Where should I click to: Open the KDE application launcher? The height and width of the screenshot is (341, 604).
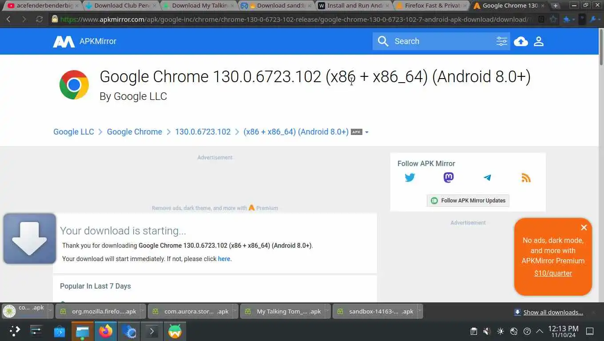[15, 331]
